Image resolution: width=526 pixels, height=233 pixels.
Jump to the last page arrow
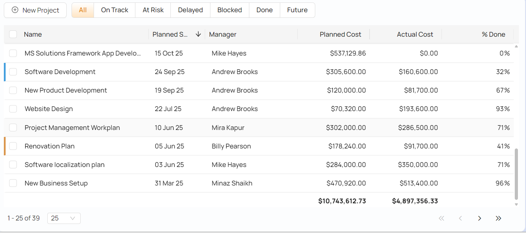(x=498, y=218)
